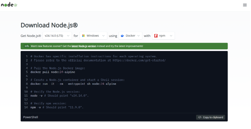Screen dimensions: 251x129
Task: Open the Docker install method dropdown
Action: pyautogui.click(x=130, y=36)
